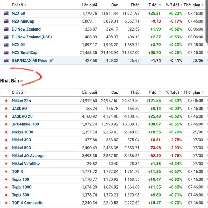This screenshot has height=208, width=208.
Task: Open the JASDAQ 20 index link
Action: coord(22,116)
